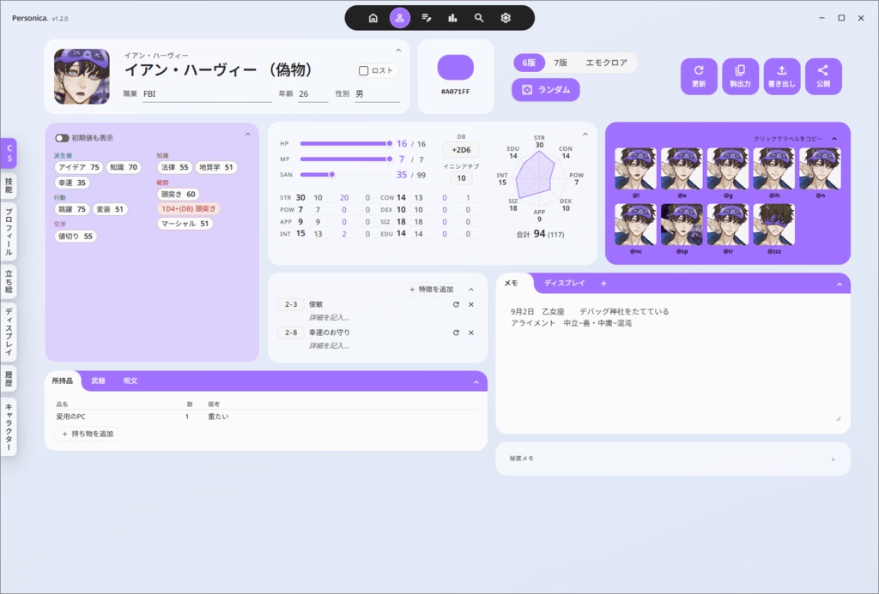The height and width of the screenshot is (594, 879).
Task: Click the 値切り 55 skill chip
Action: [76, 237]
